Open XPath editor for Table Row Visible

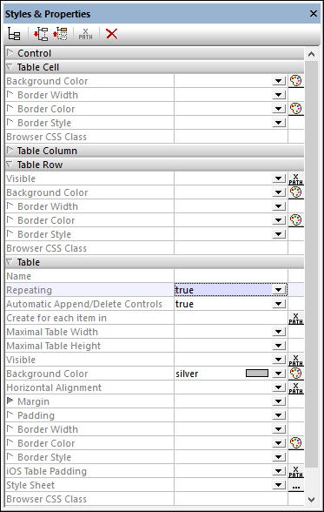[x=295, y=179]
